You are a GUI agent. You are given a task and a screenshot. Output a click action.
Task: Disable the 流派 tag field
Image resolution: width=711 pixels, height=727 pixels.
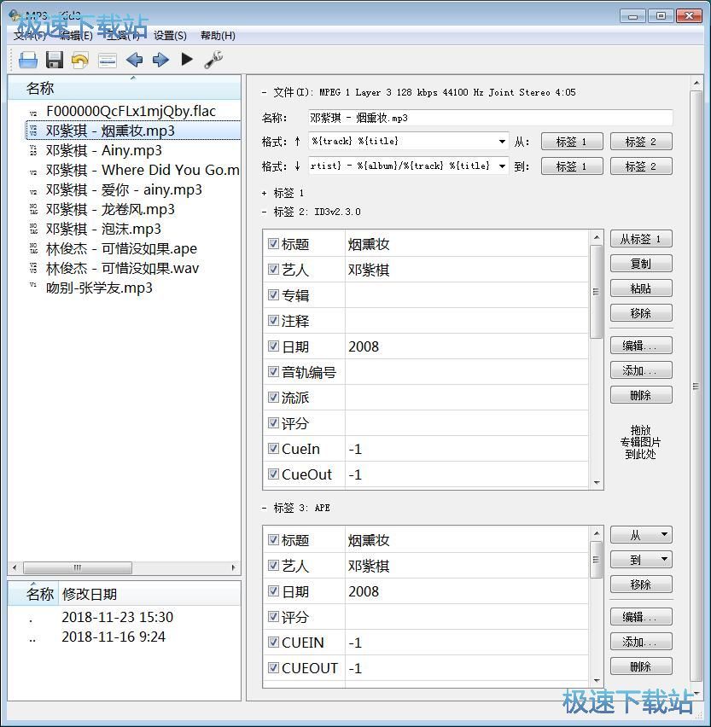pos(273,397)
